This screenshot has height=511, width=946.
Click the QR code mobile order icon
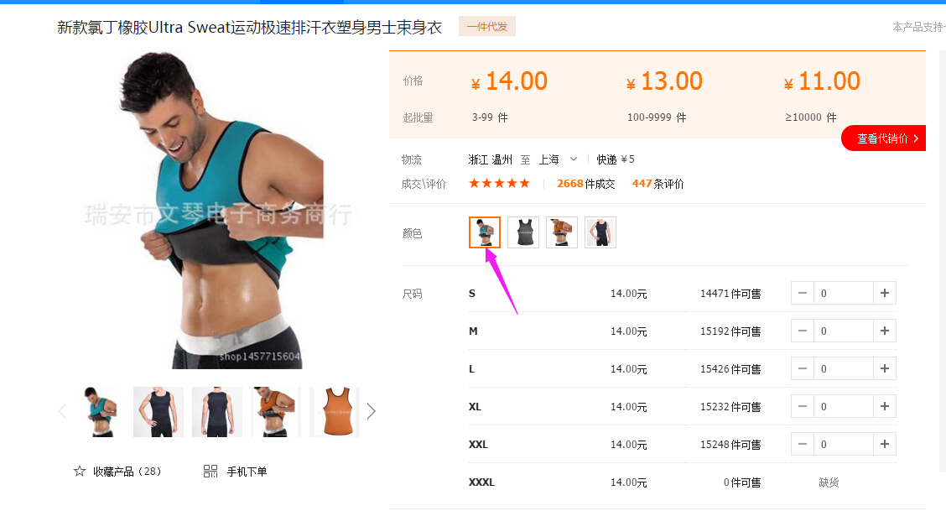click(210, 472)
